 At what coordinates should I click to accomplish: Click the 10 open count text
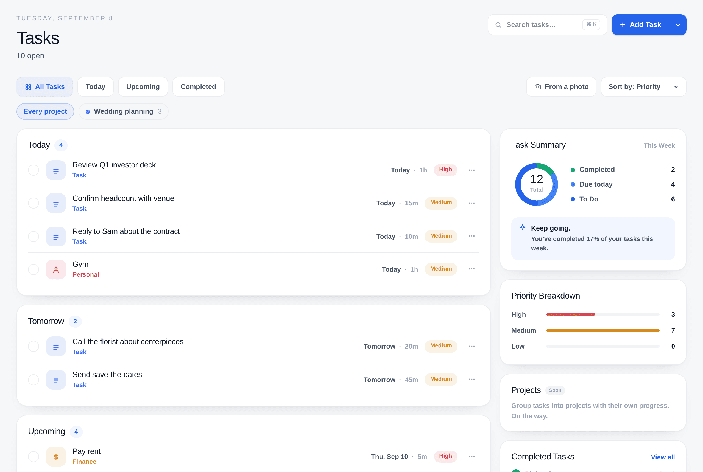click(x=30, y=56)
